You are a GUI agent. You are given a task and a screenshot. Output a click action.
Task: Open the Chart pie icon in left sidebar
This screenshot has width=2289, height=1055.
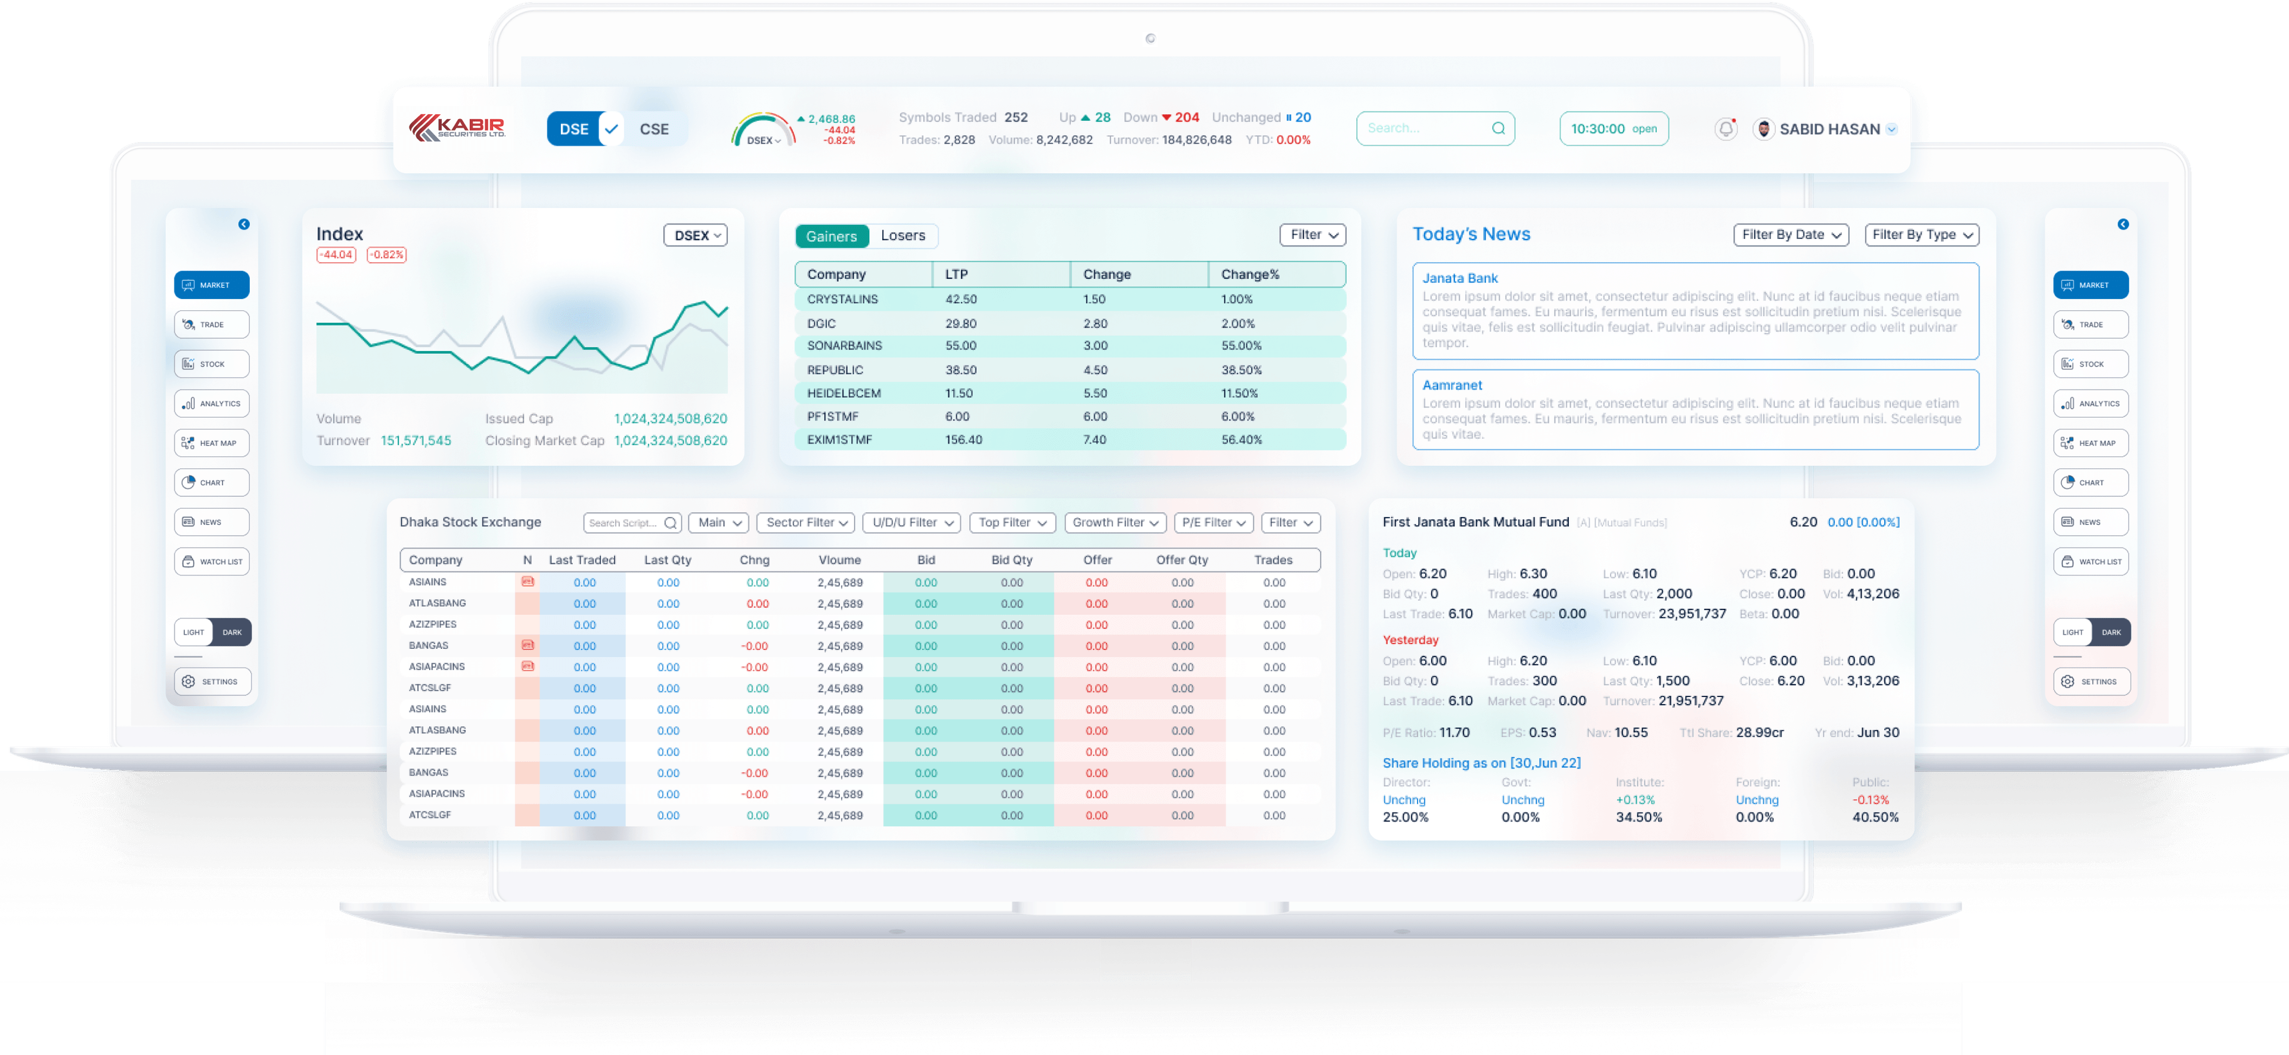(188, 482)
